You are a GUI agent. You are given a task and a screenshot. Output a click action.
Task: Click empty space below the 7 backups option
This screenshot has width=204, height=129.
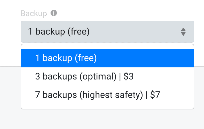tap(107, 106)
